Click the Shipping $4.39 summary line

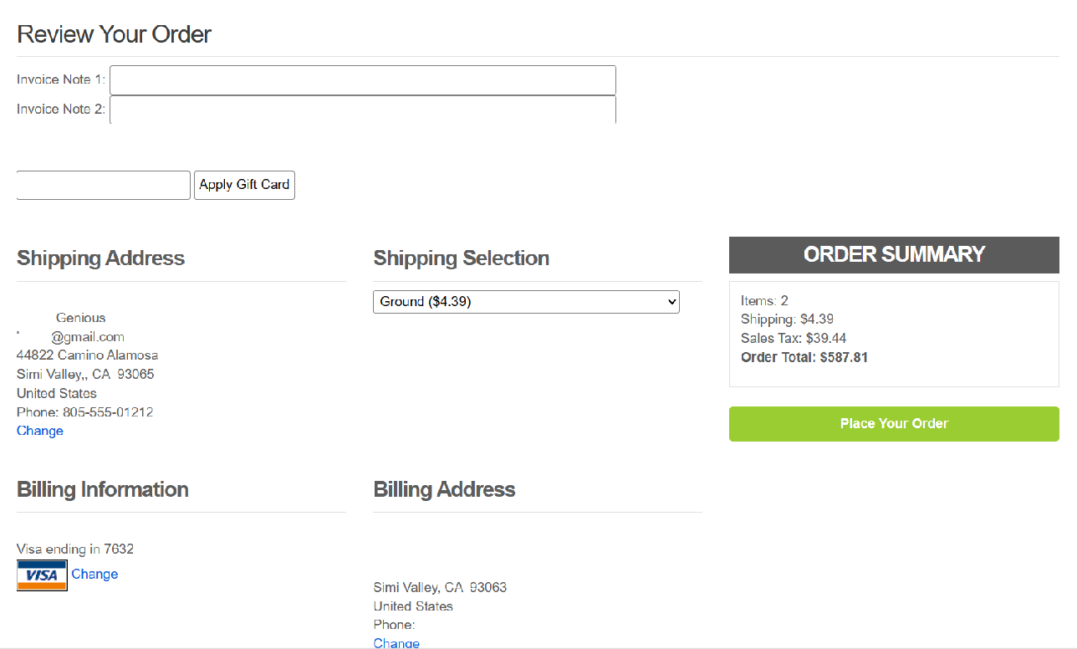[786, 319]
